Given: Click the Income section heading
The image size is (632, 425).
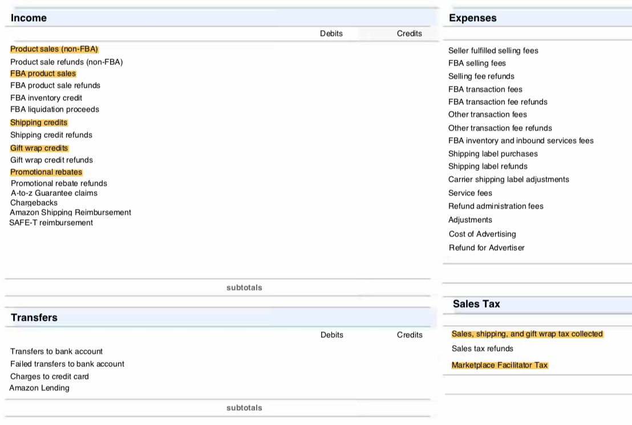Looking at the screenshot, I should coord(29,18).
